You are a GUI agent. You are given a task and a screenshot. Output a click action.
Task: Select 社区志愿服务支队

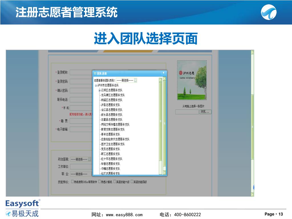coord(110,173)
